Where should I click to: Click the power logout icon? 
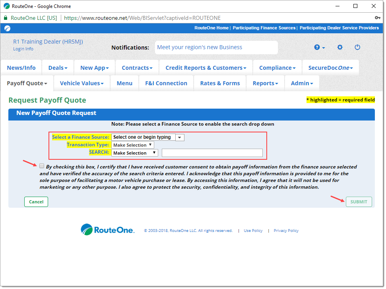click(x=357, y=47)
